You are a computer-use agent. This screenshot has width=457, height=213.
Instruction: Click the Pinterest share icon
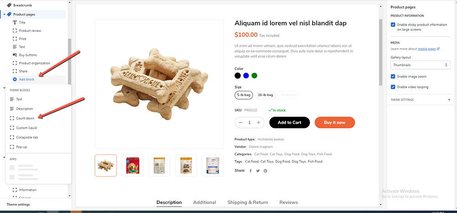coord(265,170)
